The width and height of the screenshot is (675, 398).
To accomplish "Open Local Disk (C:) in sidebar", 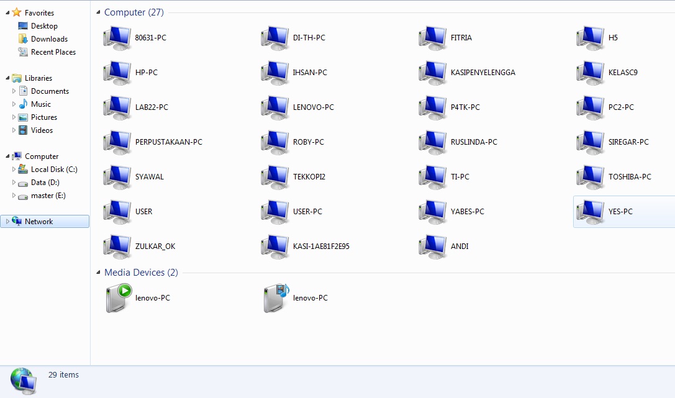I will [48, 170].
